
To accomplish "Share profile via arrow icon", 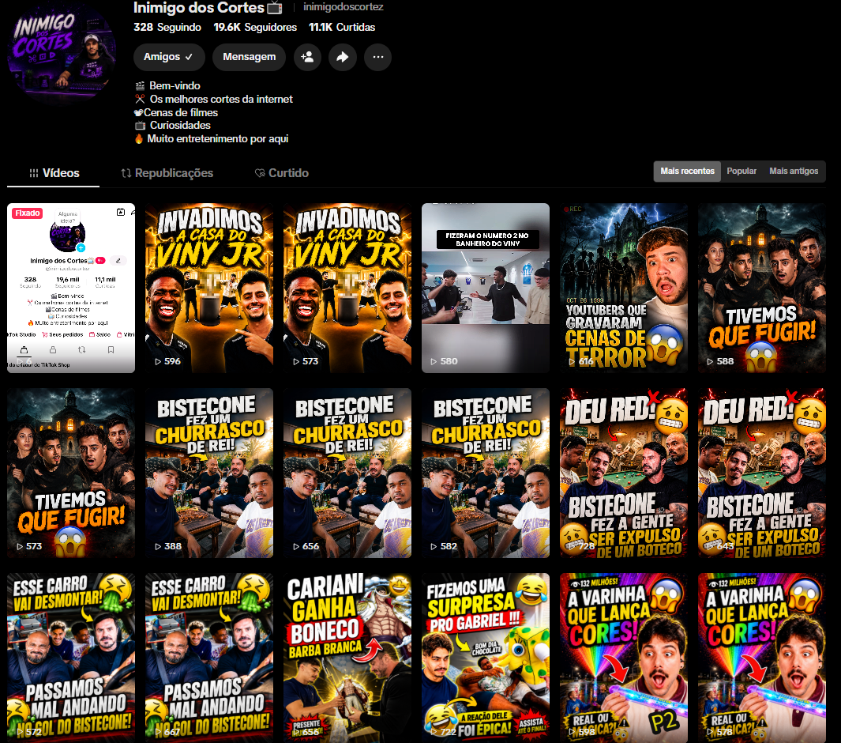I will coord(343,57).
